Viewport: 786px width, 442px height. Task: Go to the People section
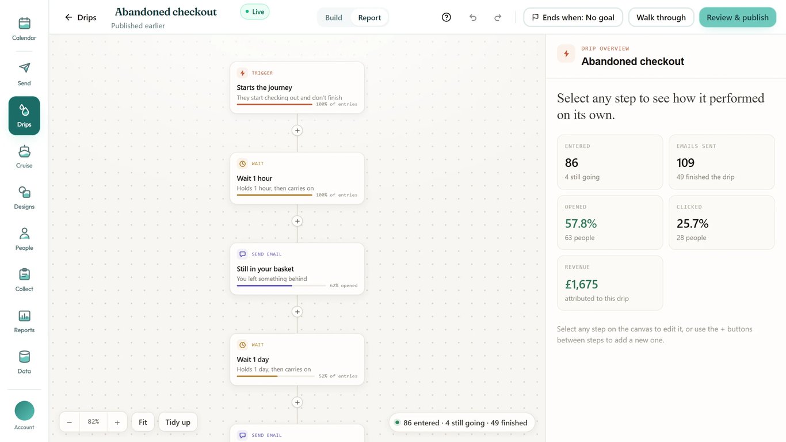24,239
